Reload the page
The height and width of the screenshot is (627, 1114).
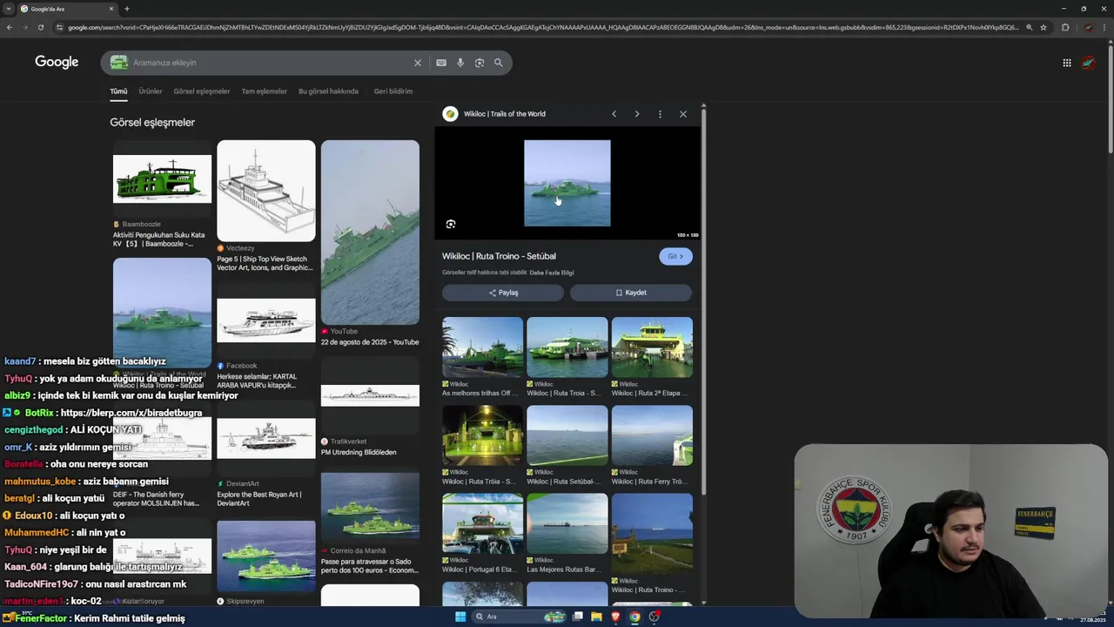(40, 27)
